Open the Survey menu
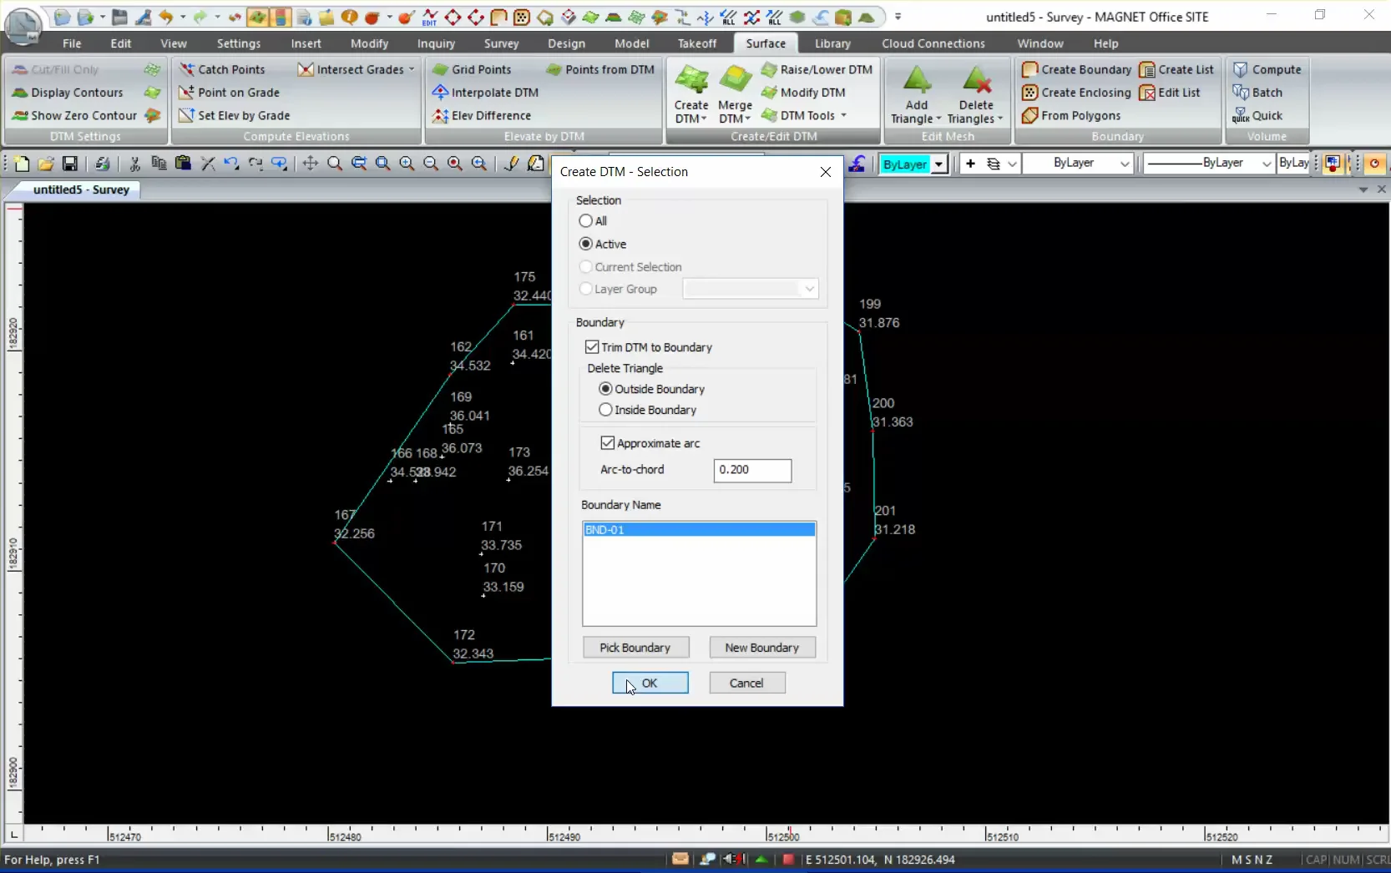1391x873 pixels. [x=501, y=43]
